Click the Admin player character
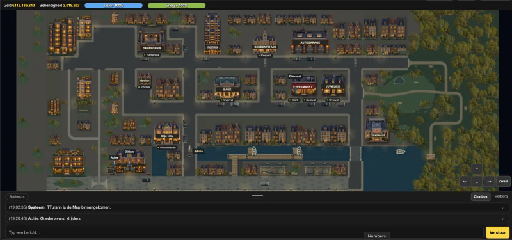The width and height of the screenshot is (512, 240). pyautogui.click(x=189, y=151)
